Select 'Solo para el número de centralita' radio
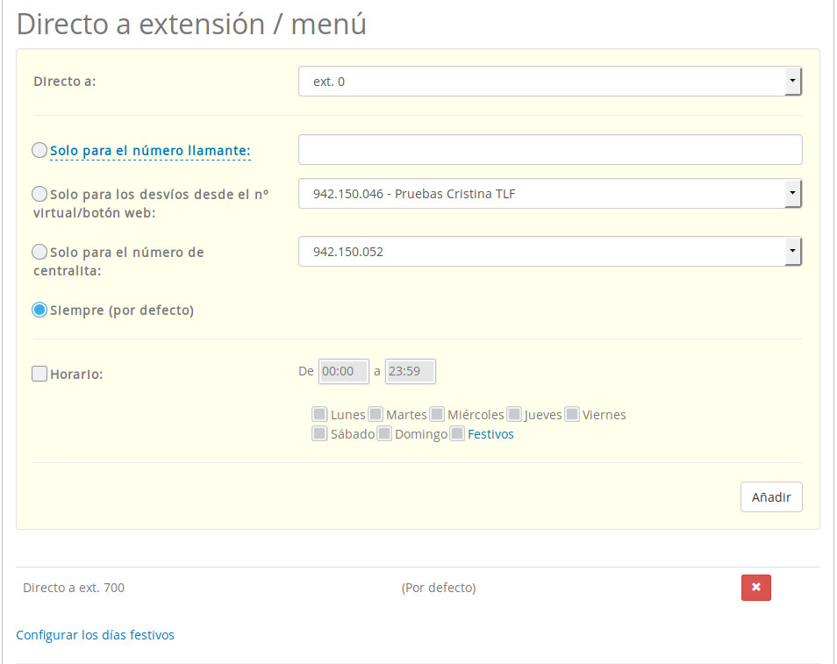This screenshot has height=664, width=837. click(x=39, y=252)
